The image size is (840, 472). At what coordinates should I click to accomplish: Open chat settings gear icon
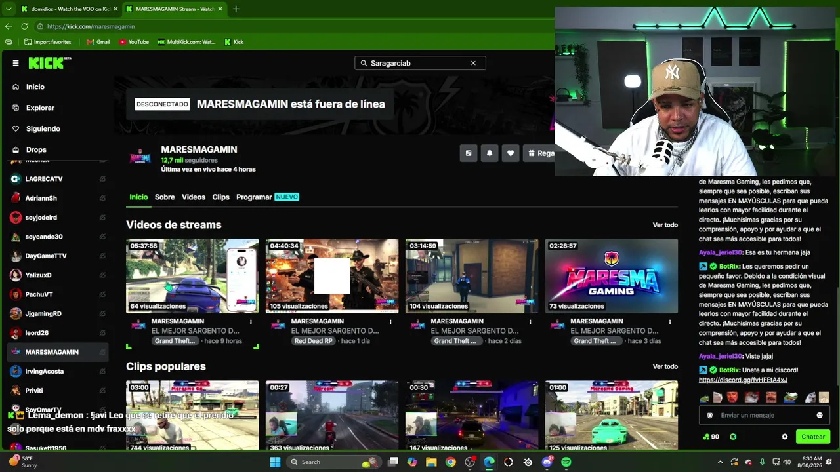click(784, 437)
